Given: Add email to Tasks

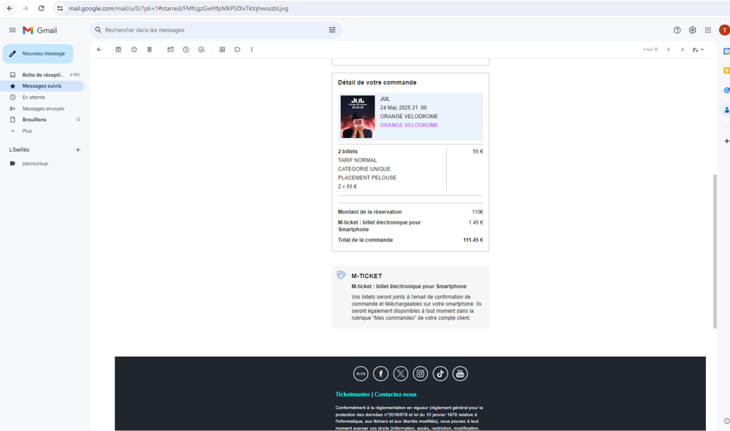Looking at the screenshot, I should [201, 50].
